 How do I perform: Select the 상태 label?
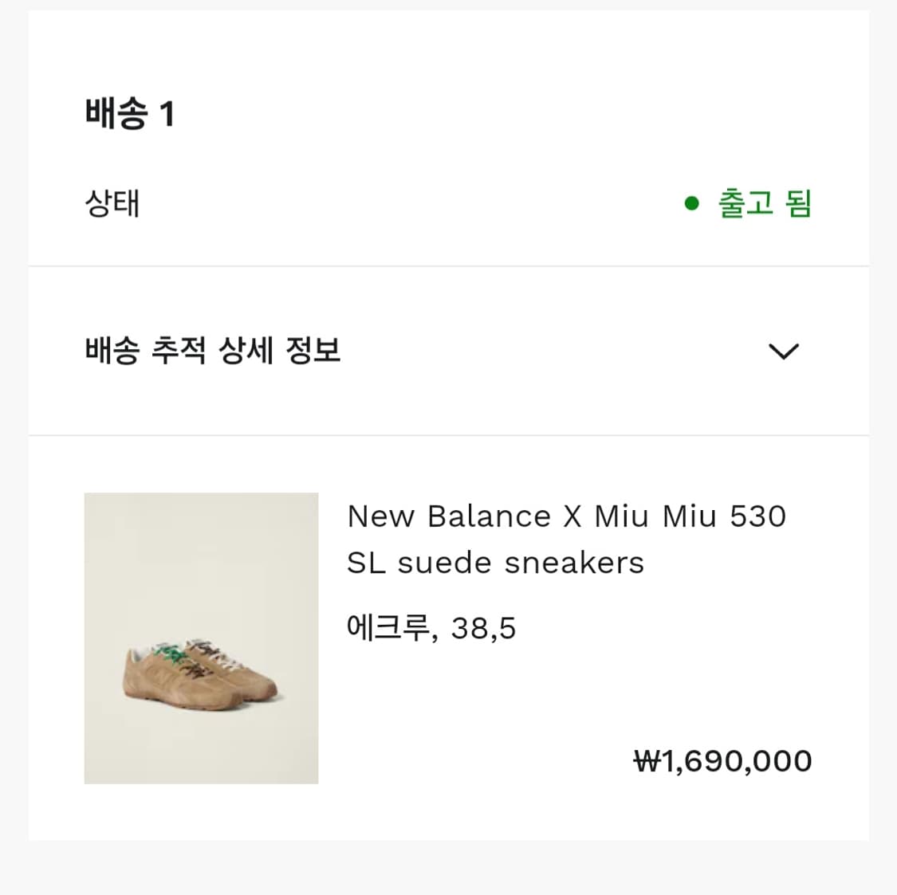tap(112, 205)
